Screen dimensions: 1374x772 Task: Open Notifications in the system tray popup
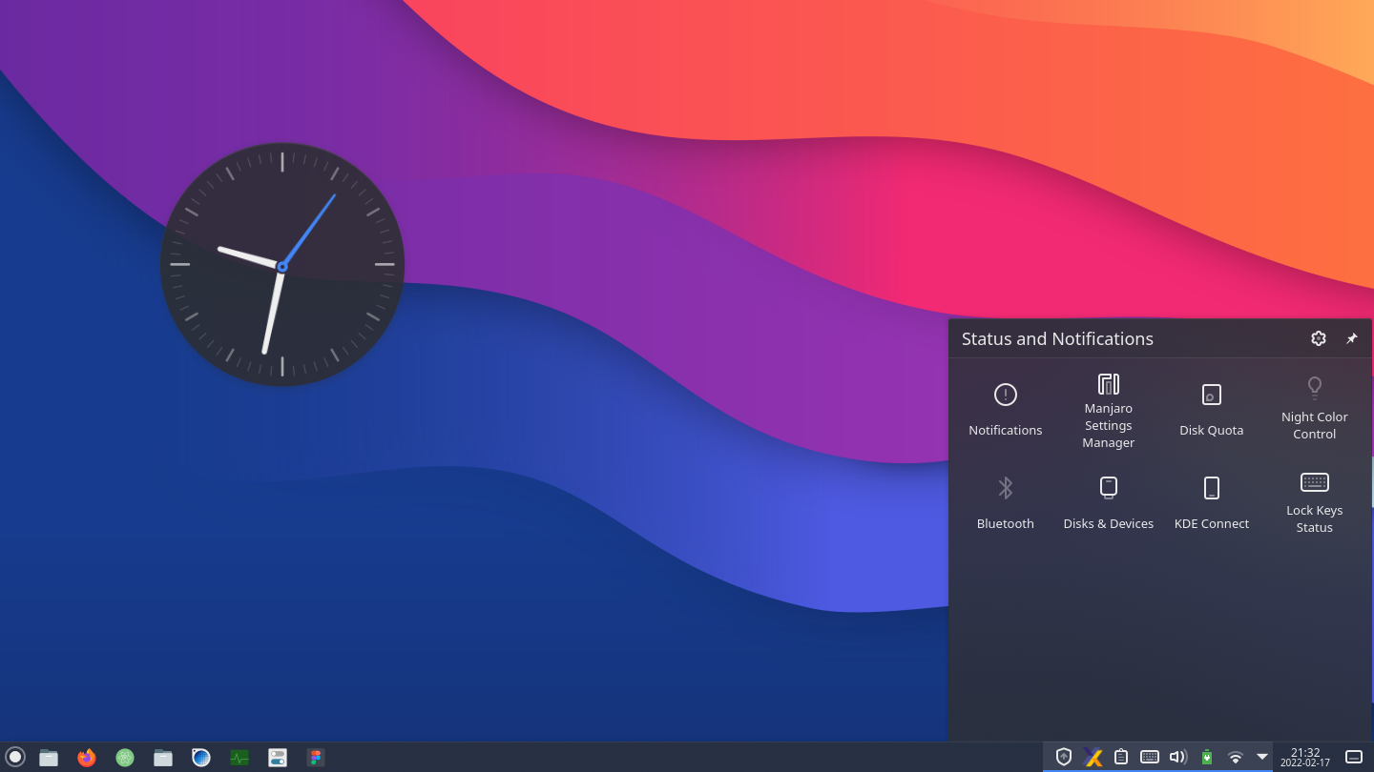pyautogui.click(x=1005, y=410)
